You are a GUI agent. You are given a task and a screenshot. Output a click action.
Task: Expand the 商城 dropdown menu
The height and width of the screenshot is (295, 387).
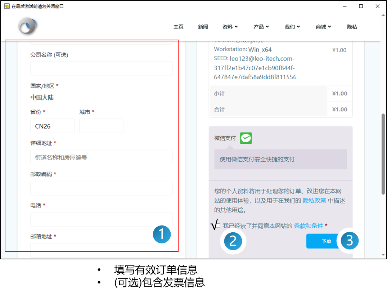point(323,27)
